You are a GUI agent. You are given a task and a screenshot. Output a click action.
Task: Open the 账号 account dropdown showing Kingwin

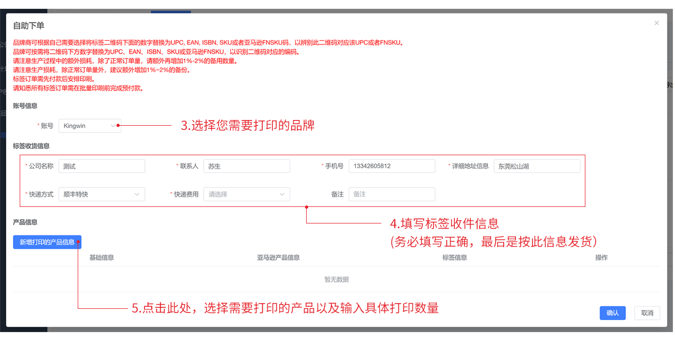click(89, 125)
